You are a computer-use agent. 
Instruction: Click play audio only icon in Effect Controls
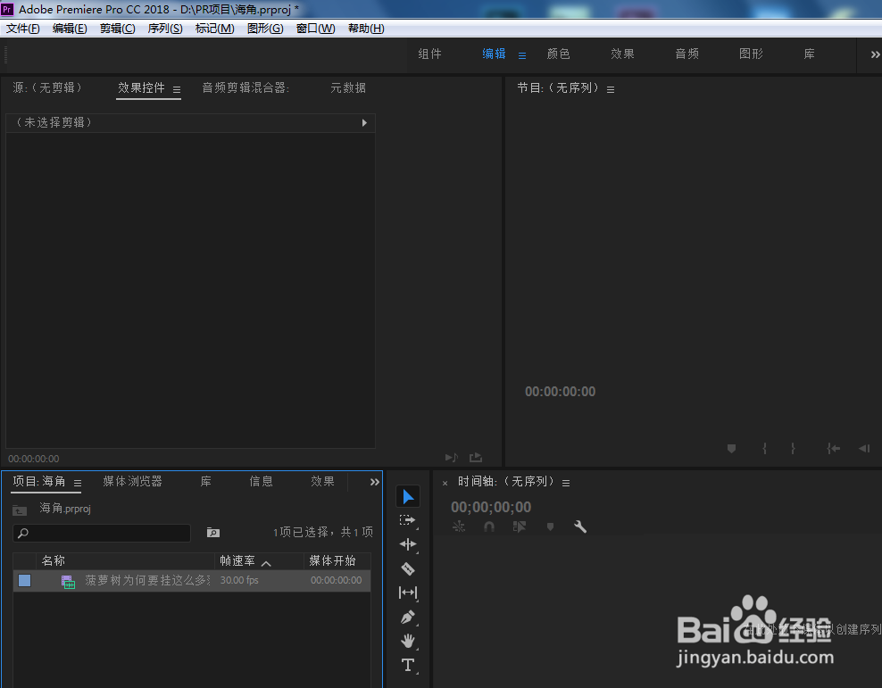coord(451,458)
